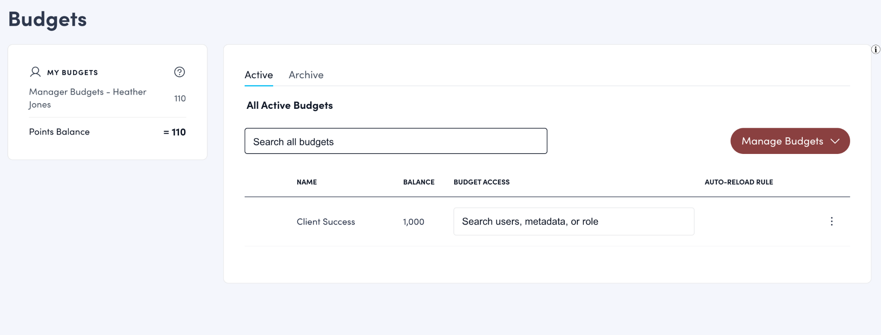The width and height of the screenshot is (881, 335).
Task: Sort by the Balance column header
Action: (x=419, y=182)
